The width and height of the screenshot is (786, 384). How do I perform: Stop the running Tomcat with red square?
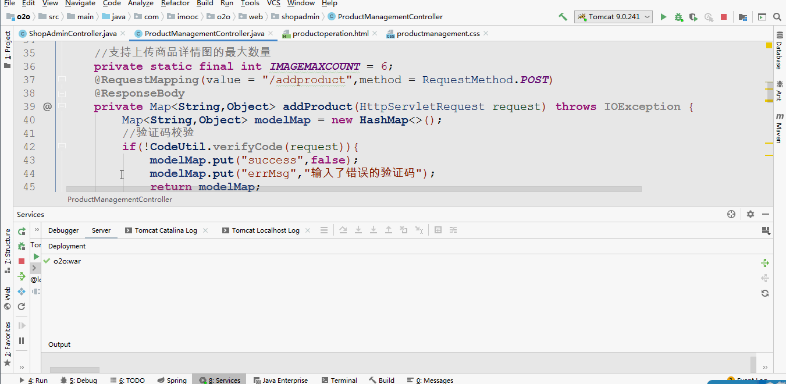coord(724,17)
